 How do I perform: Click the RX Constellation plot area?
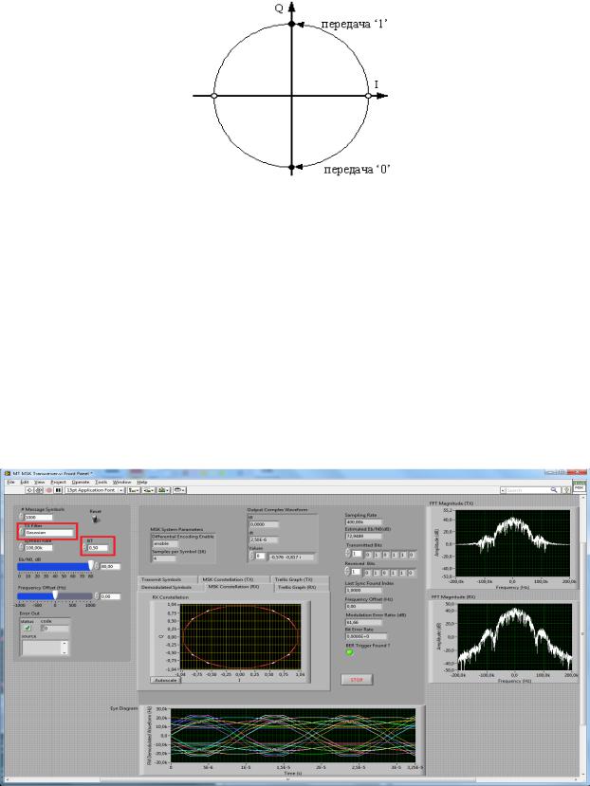coord(241,636)
